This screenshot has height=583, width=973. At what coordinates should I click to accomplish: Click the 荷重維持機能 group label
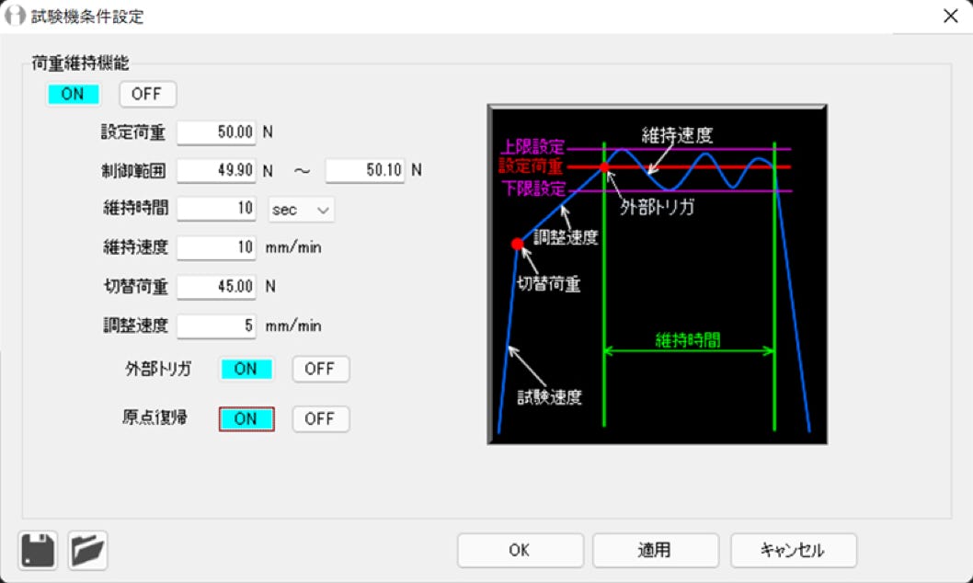81,63
